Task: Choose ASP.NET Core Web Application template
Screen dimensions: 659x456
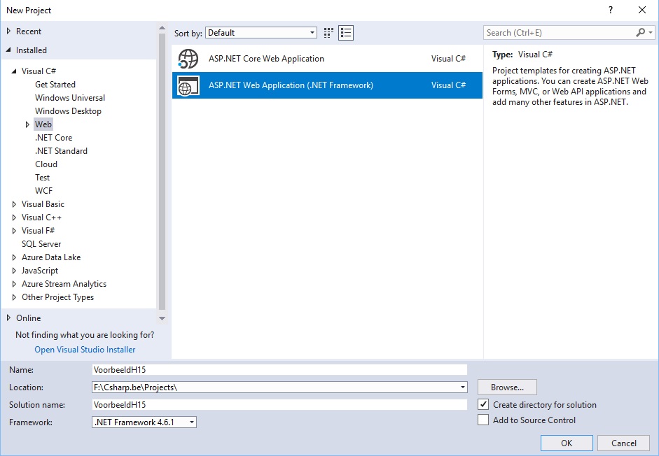Action: click(x=327, y=59)
